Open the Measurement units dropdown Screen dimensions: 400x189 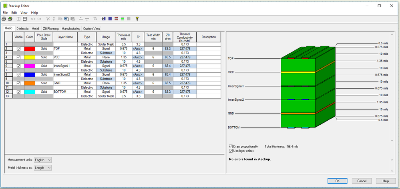43,160
